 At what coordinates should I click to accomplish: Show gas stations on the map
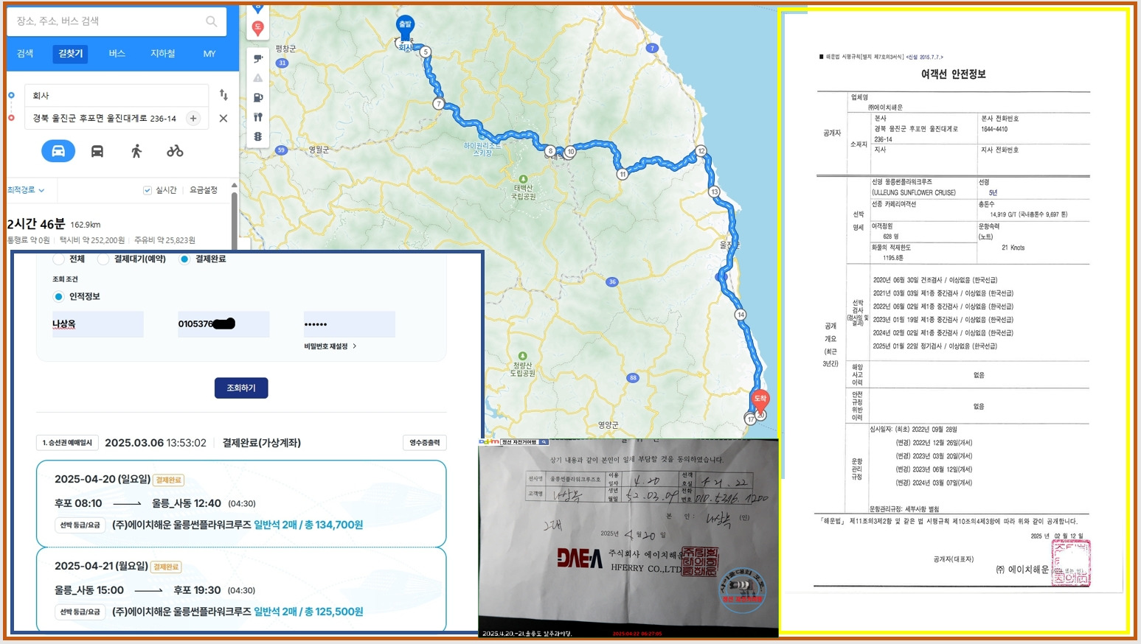257,97
